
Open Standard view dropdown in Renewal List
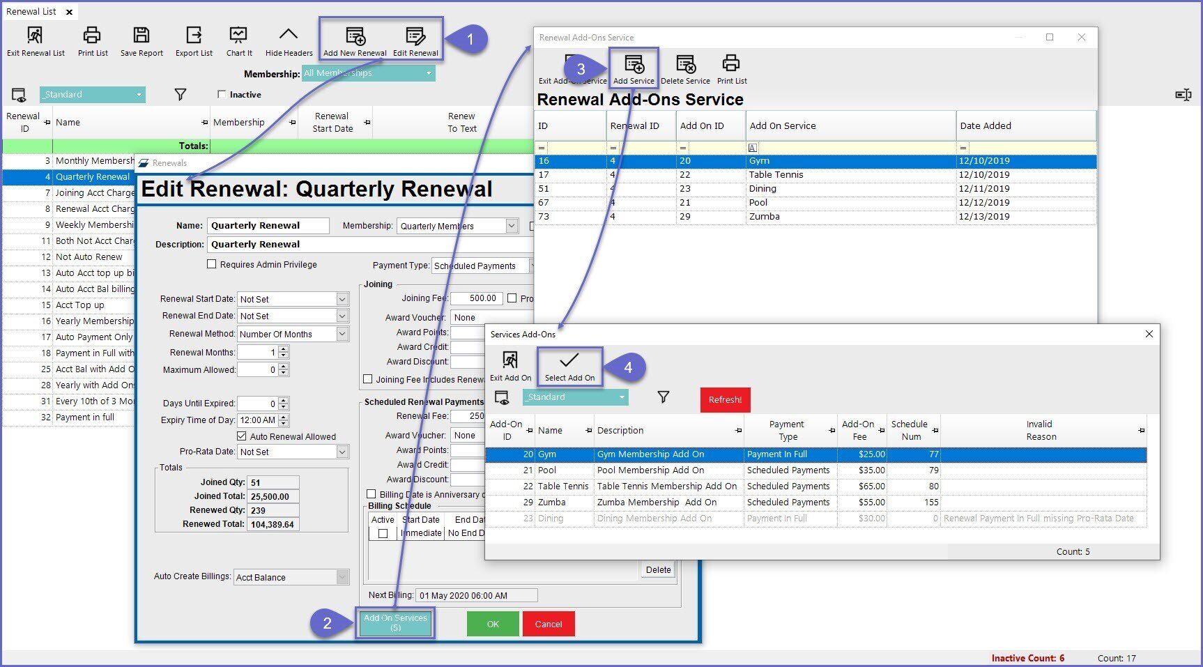tap(93, 95)
